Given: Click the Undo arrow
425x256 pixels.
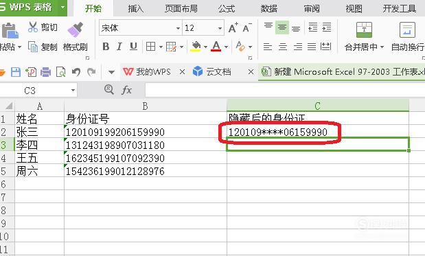Looking at the screenshot, I should click(x=76, y=72).
